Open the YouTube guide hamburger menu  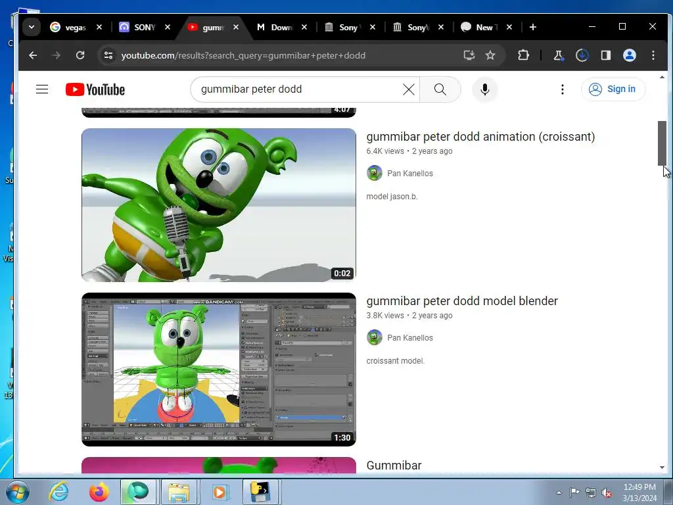42,89
